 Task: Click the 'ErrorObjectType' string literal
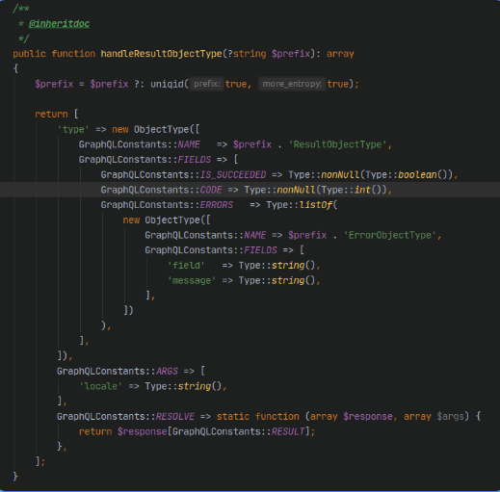point(390,235)
